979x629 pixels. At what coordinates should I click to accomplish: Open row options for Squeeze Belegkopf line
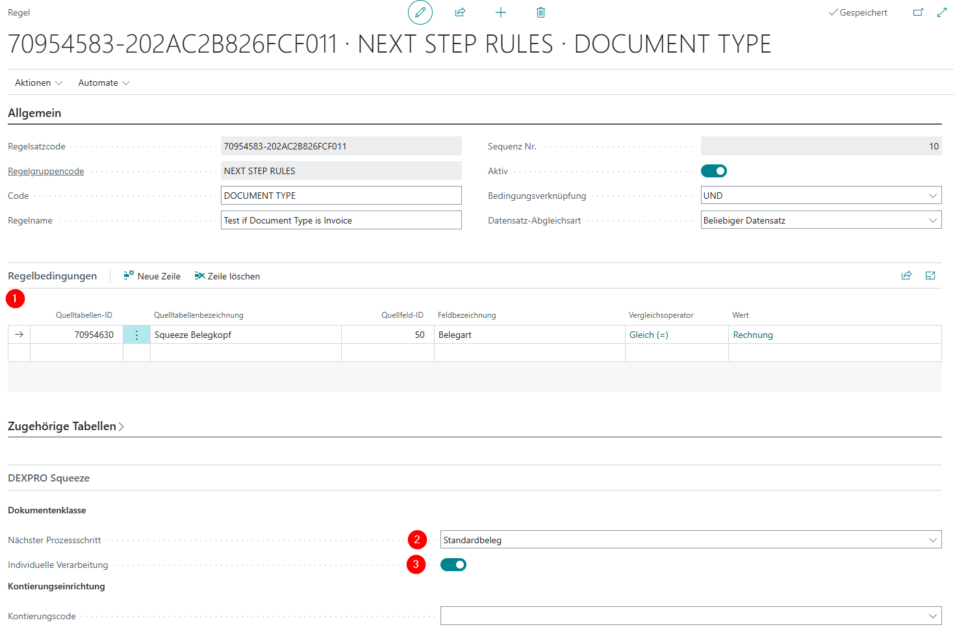(136, 335)
